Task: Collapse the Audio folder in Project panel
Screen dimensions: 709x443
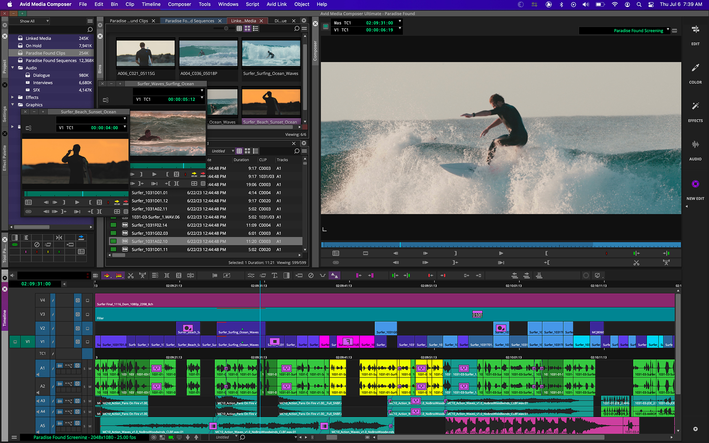Action: click(x=13, y=68)
